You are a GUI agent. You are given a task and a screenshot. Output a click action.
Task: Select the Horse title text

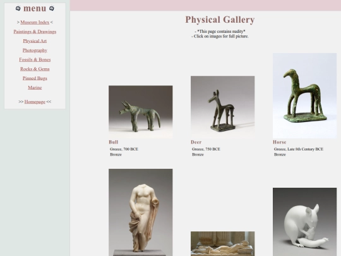280,142
